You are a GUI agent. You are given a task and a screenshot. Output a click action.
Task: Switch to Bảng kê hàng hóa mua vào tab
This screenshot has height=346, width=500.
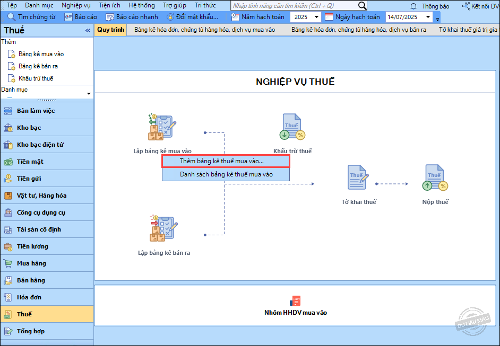[204, 30]
